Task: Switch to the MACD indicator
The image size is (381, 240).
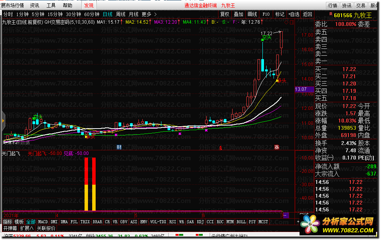Action: point(43,222)
